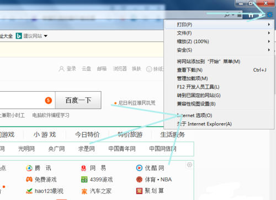The image size is (276, 200).
Task: Click the 体育·NBA basketball icon
Action: [139, 180]
